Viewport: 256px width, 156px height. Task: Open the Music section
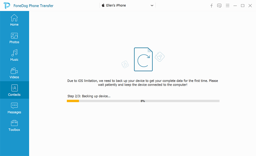tap(14, 55)
